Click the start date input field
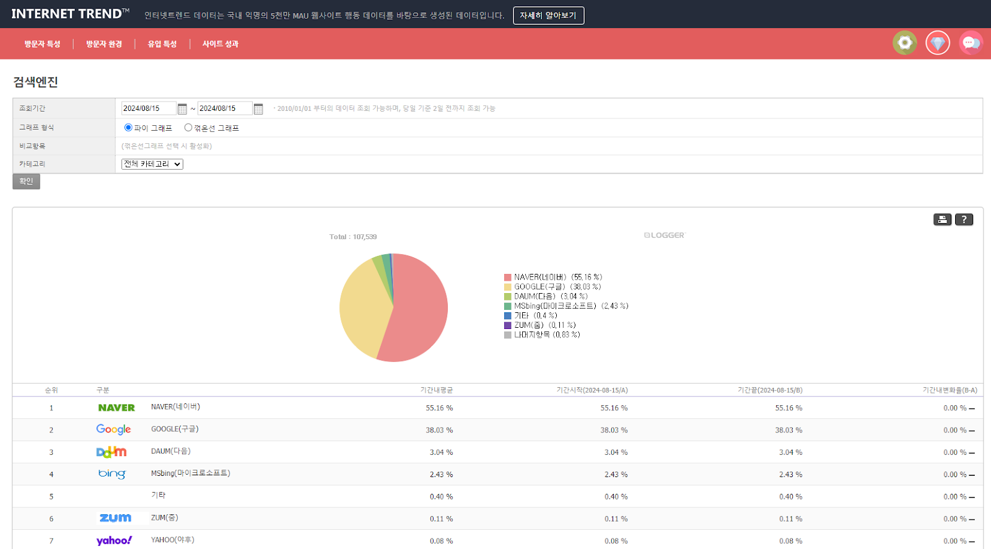Viewport: 991px width, 549px height. 149,108
